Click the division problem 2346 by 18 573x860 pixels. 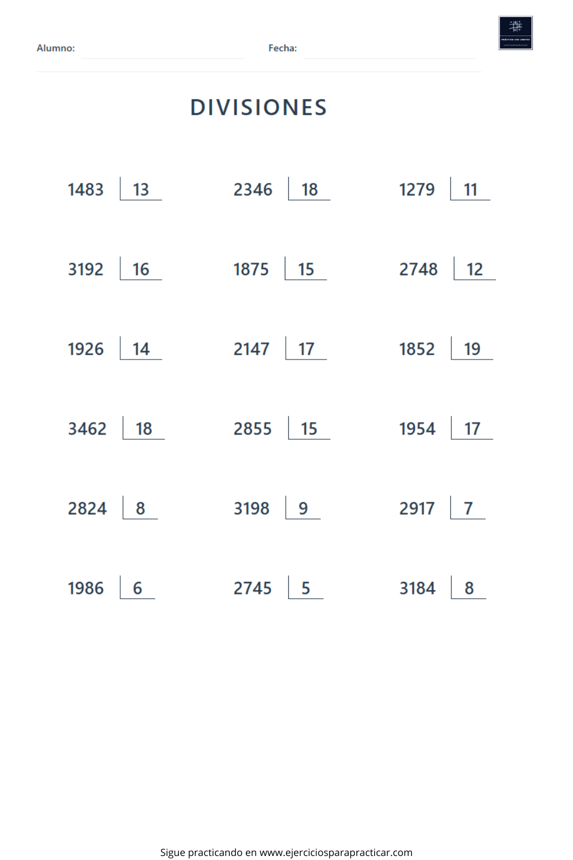click(282, 189)
